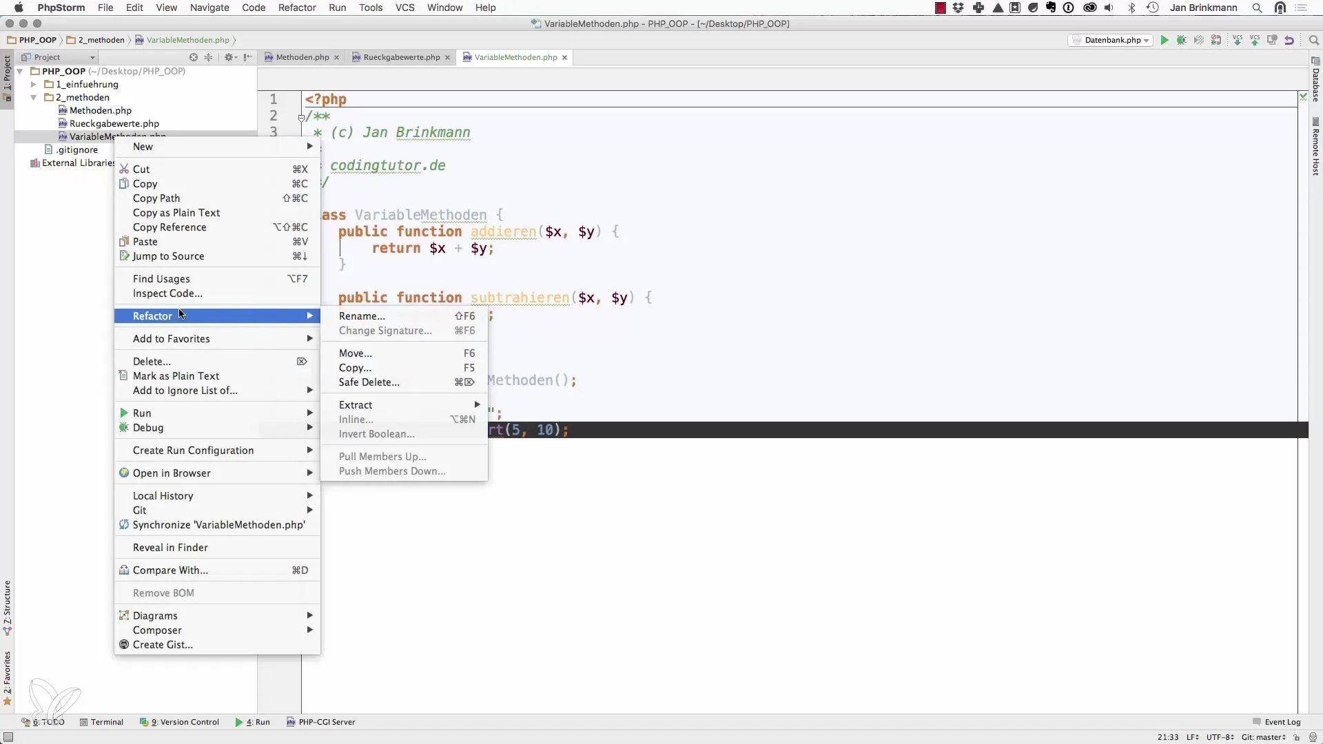
Task: Click the LF line separator status entry
Action: (x=1192, y=737)
